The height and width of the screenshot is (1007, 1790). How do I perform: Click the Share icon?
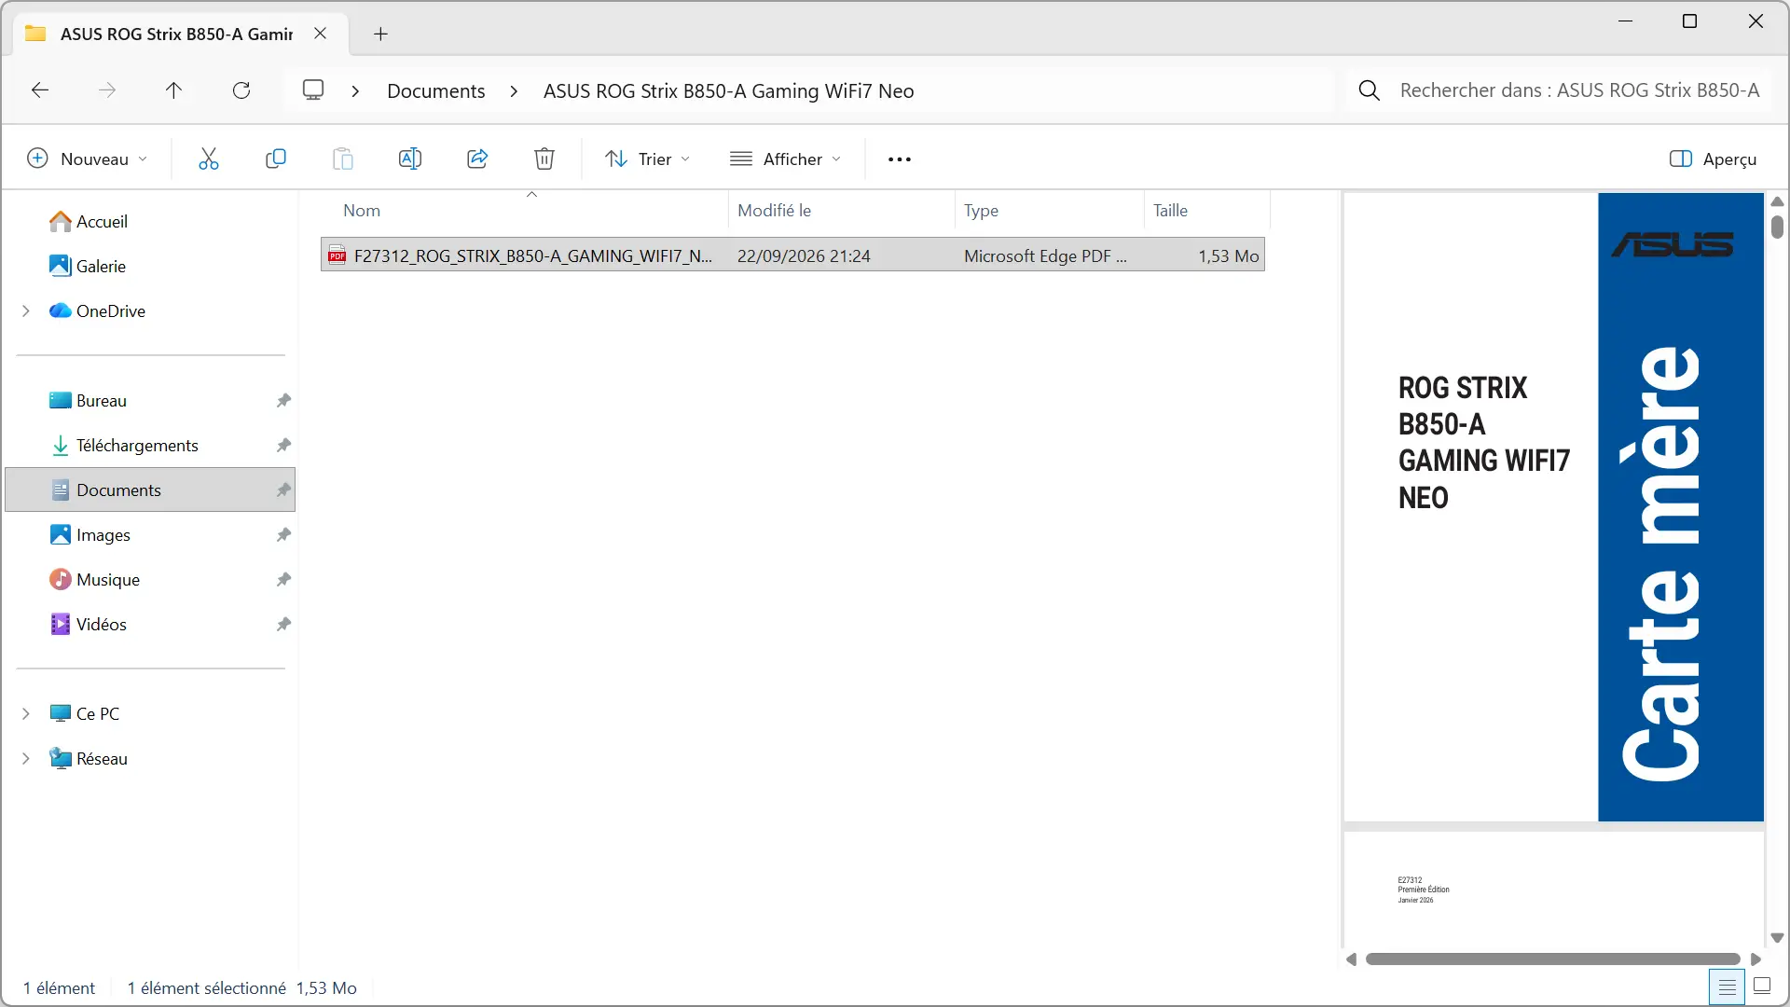pos(477,159)
